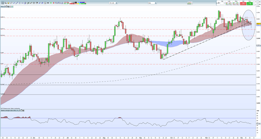Open RSI indicator settings wrench icon

coord(20,111)
